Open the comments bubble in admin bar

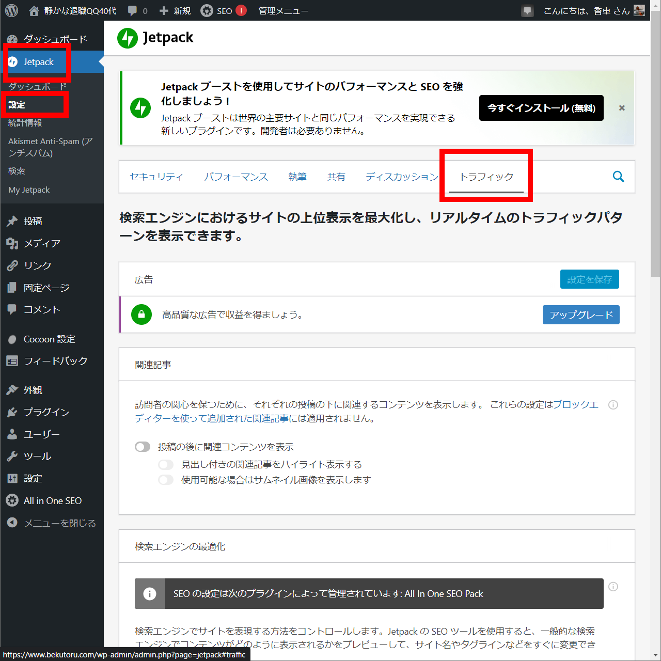pyautogui.click(x=133, y=11)
